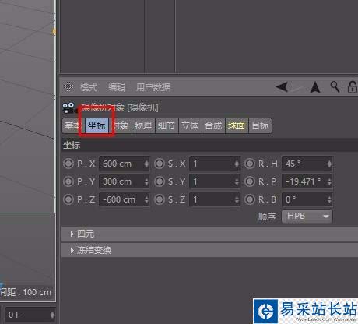Click the R.H spinner arrows
The height and width of the screenshot is (324, 358).
click(x=329, y=164)
